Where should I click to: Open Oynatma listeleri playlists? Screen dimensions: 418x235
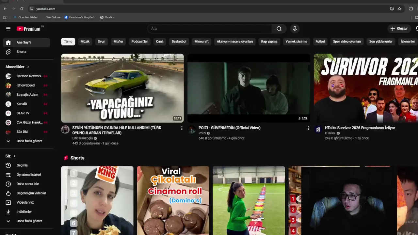pyautogui.click(x=26, y=175)
